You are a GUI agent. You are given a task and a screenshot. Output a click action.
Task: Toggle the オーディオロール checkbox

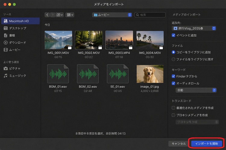coord(173,83)
